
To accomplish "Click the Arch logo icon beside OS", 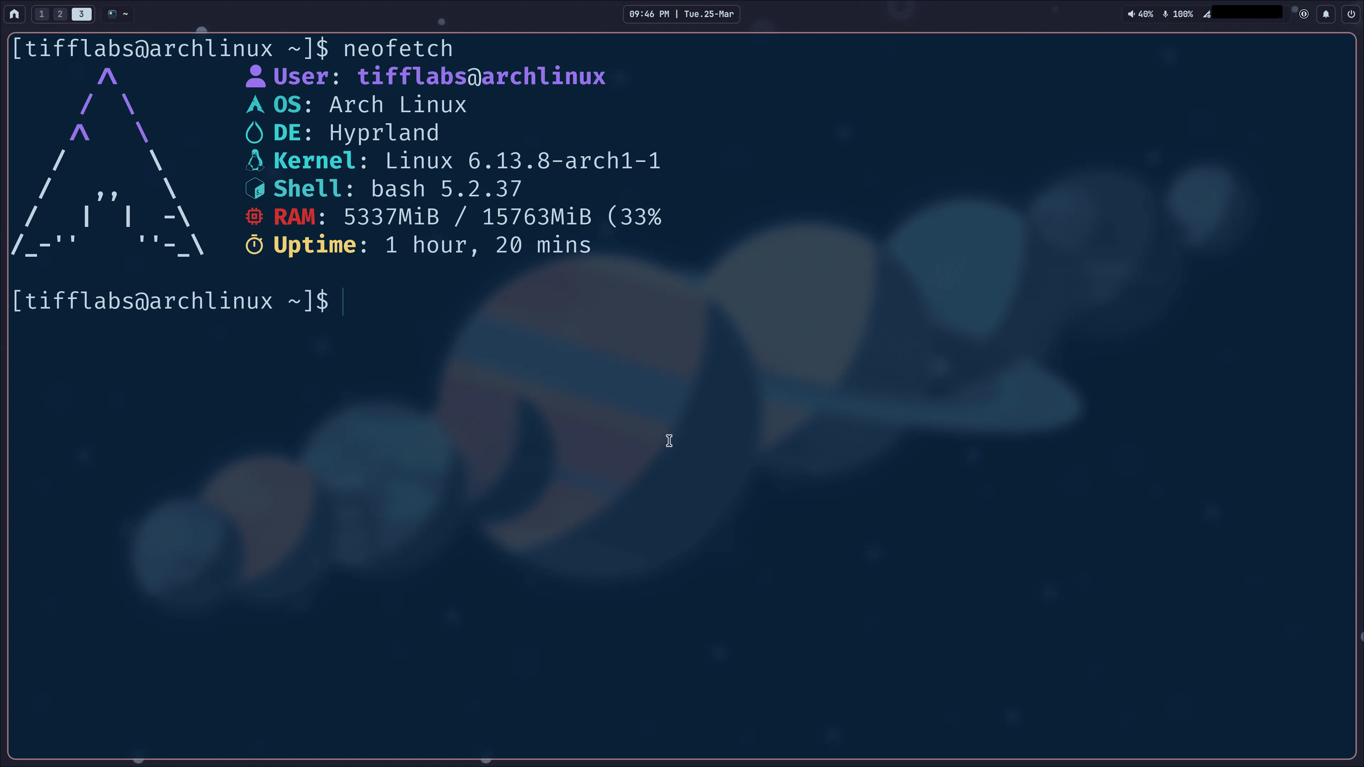I will (x=255, y=104).
